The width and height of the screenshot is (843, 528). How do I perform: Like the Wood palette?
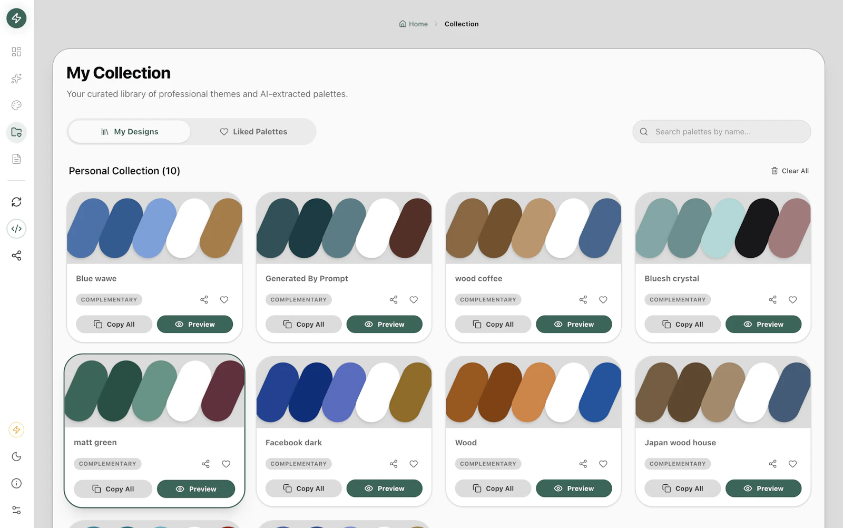pyautogui.click(x=603, y=464)
